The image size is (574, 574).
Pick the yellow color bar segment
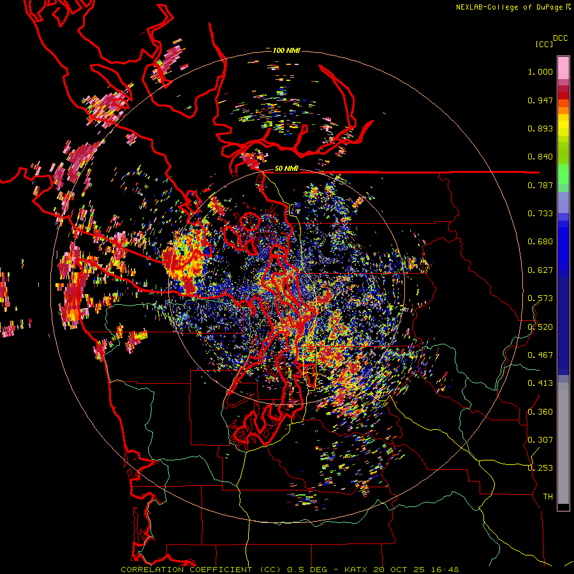click(x=563, y=125)
